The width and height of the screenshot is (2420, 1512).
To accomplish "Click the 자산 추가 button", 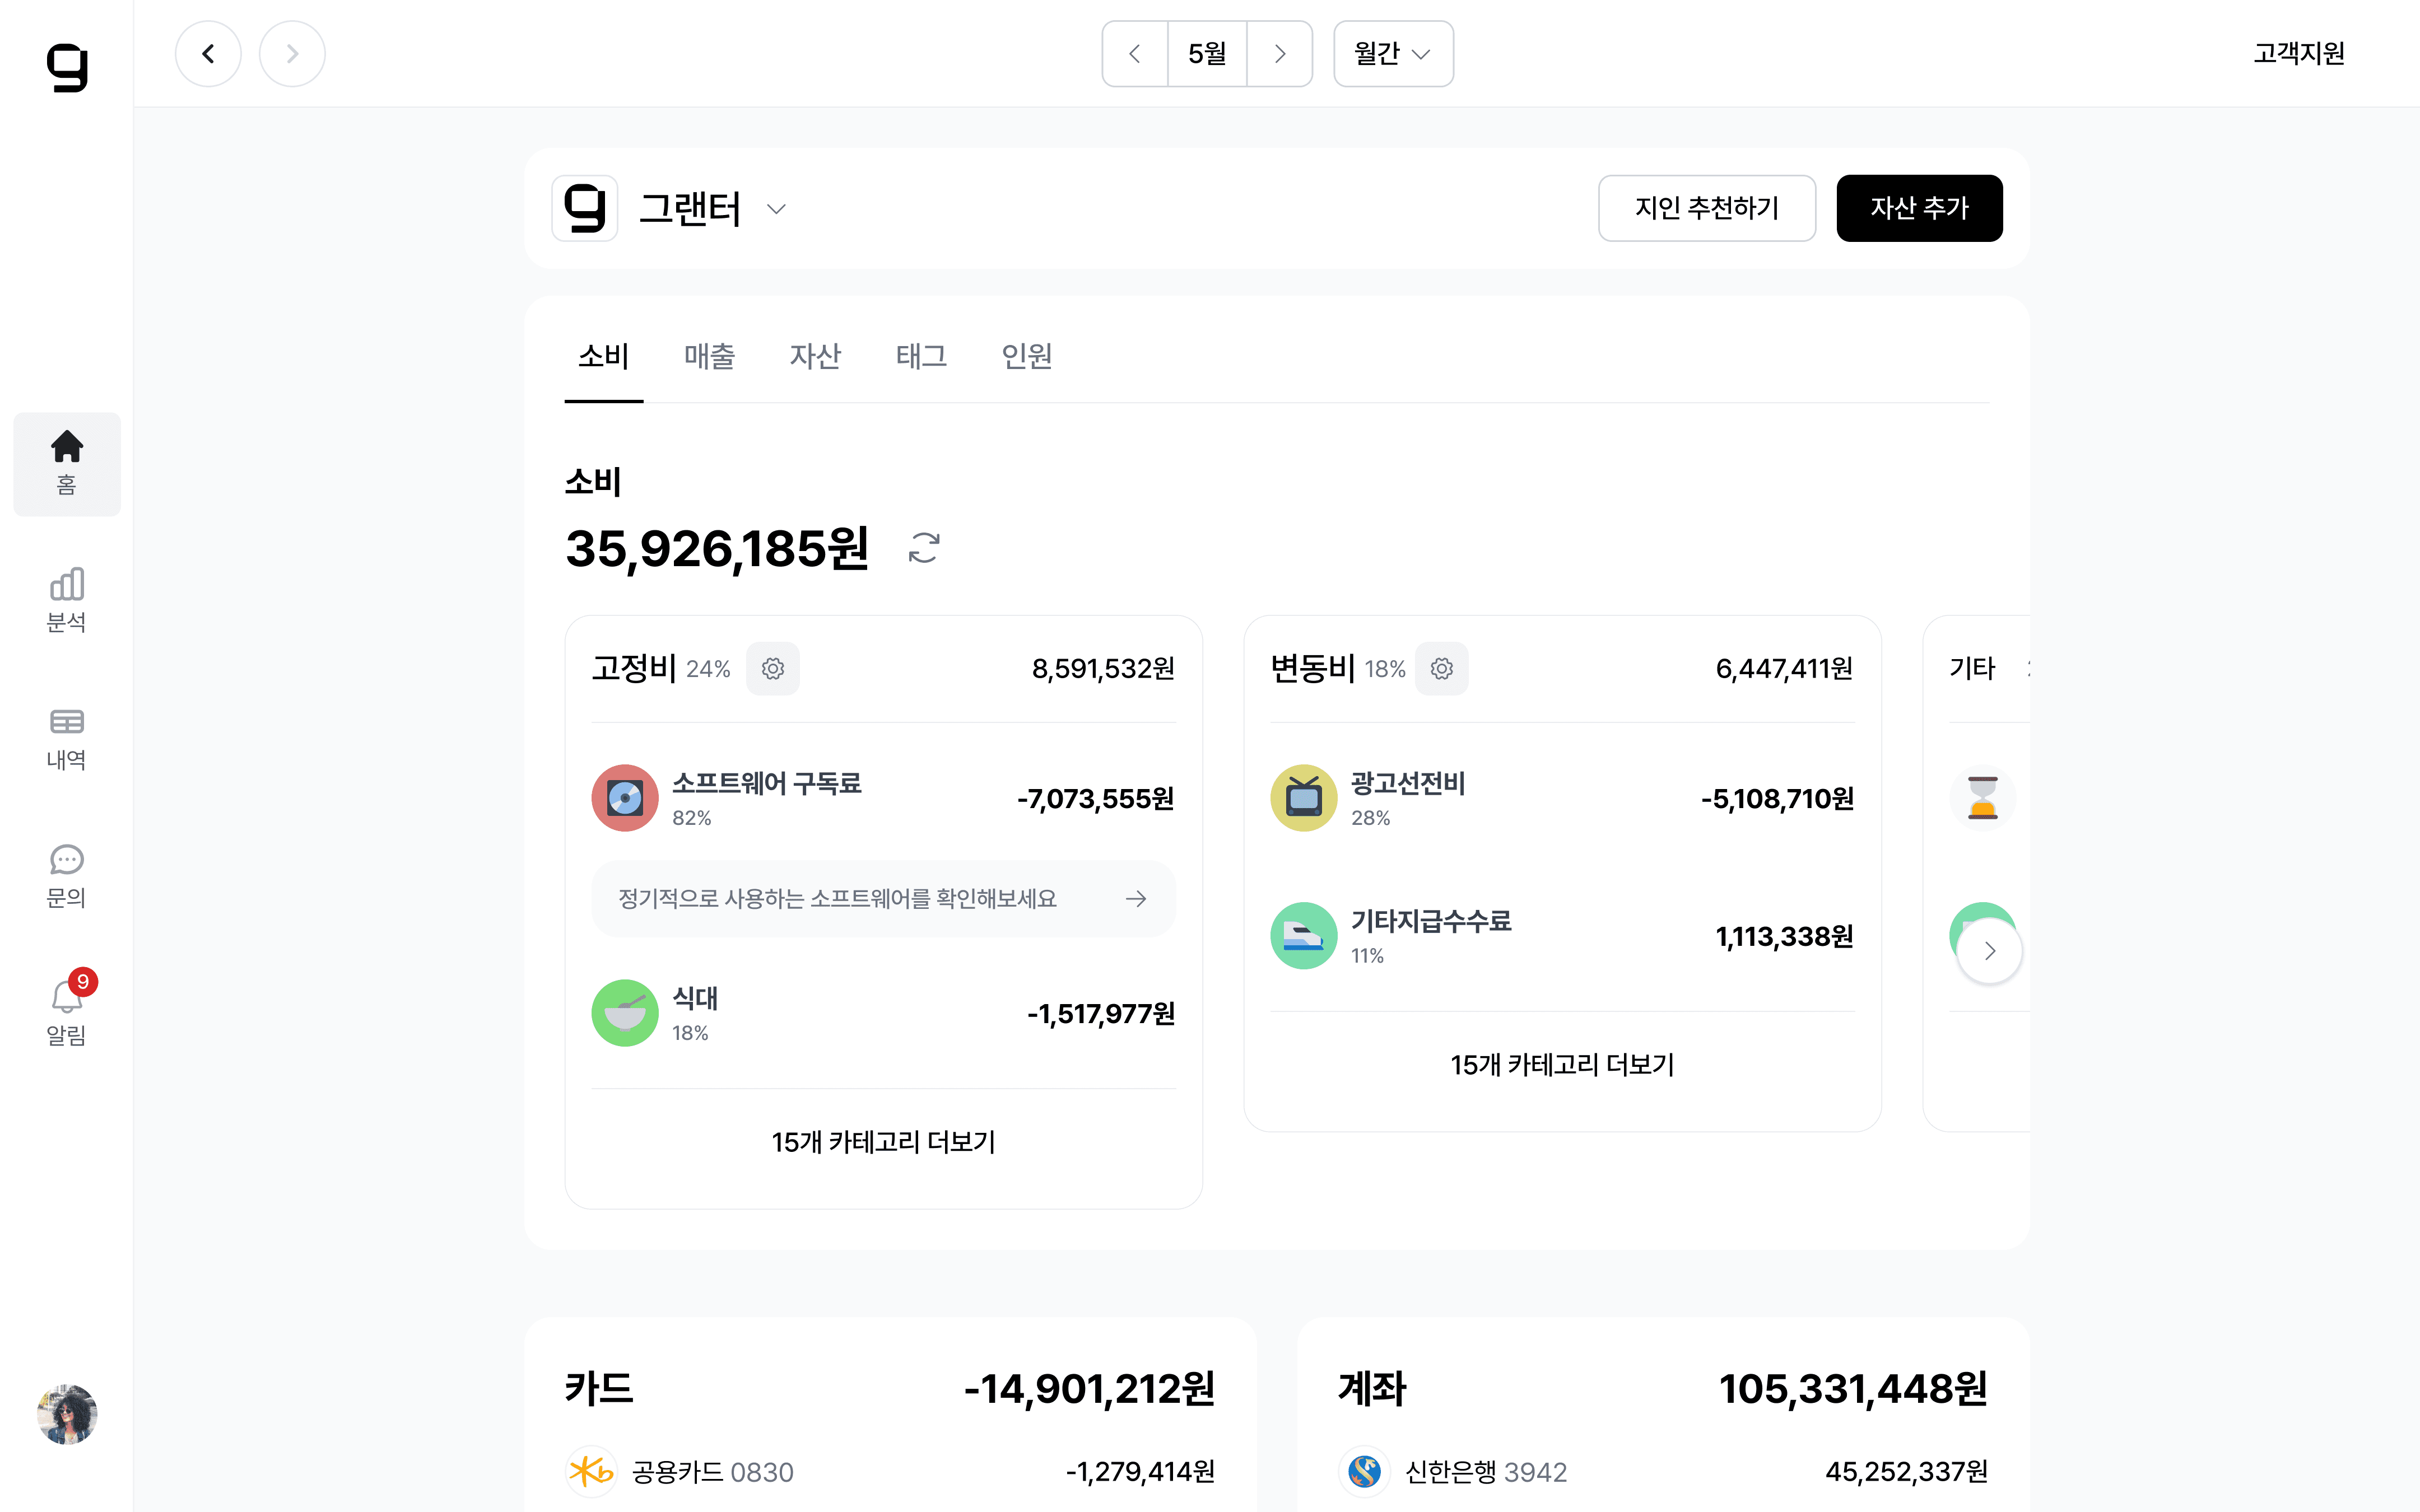I will pyautogui.click(x=1918, y=208).
